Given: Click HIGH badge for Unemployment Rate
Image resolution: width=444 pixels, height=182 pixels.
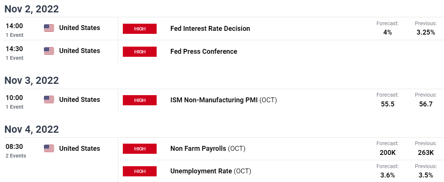Looking at the screenshot, I should click(140, 171).
